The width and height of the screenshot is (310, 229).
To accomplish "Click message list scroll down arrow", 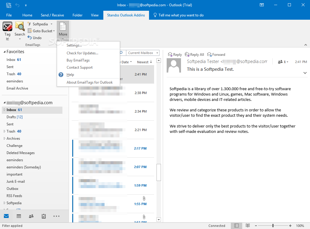I will pos(159,219).
